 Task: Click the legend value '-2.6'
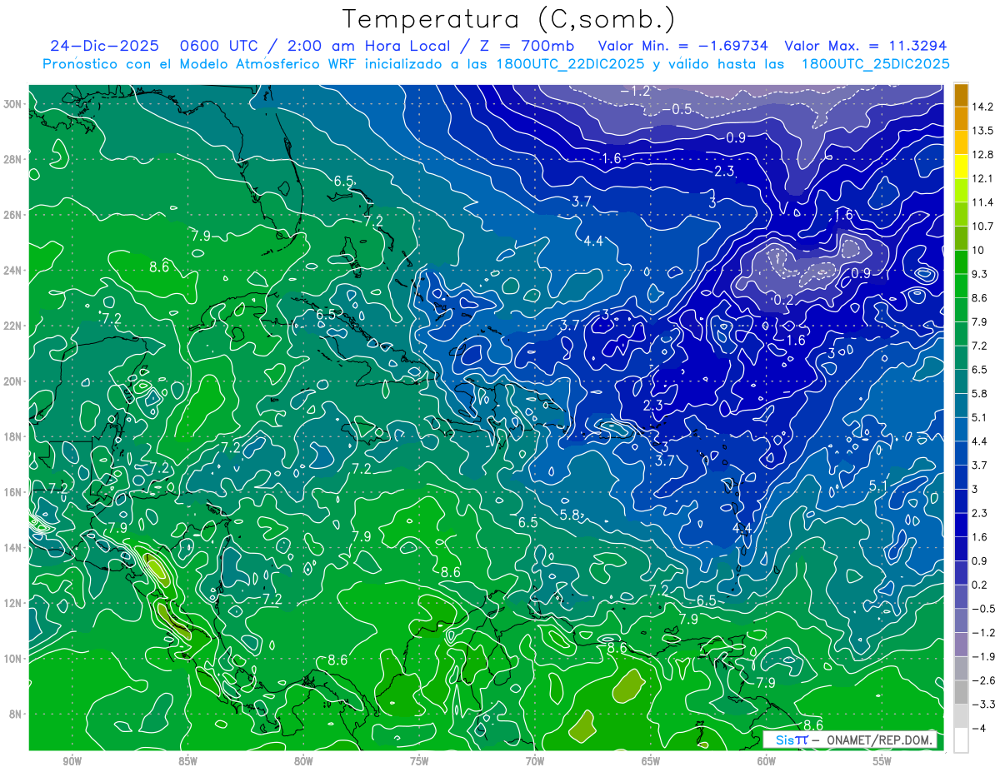click(x=982, y=680)
